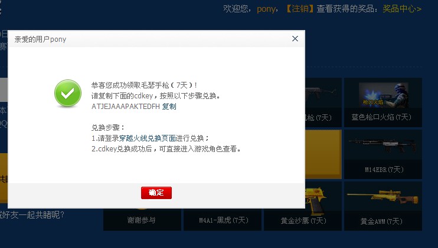The image size is (438, 248).
Task: Click the 黄金AWM (7天) label
Action: click(x=381, y=221)
